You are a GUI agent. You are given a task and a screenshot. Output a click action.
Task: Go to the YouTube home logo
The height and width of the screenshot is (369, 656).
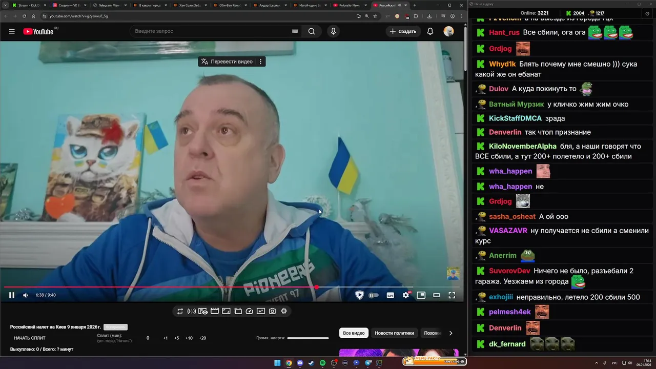(x=39, y=31)
